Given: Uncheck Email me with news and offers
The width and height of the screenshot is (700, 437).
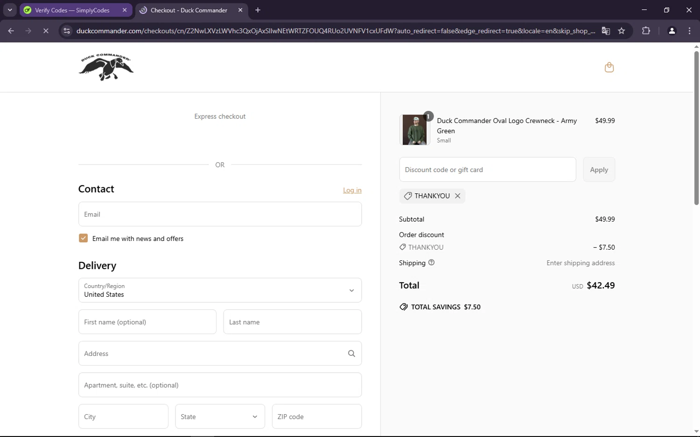Looking at the screenshot, I should point(84,239).
